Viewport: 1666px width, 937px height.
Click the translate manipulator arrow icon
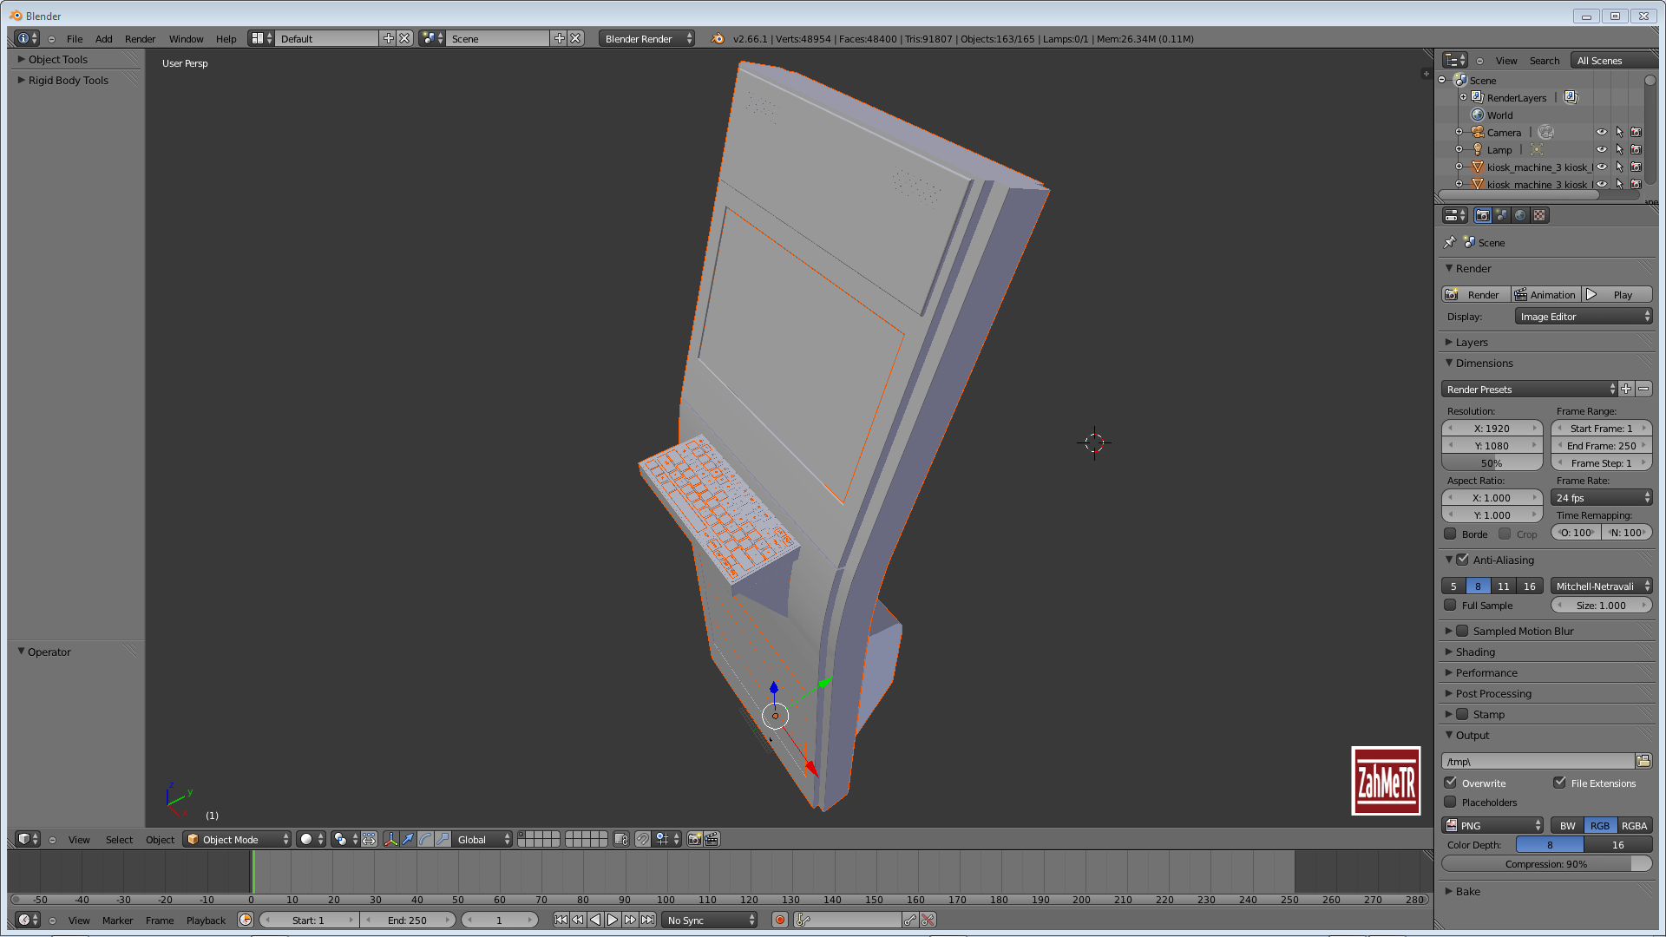pyautogui.click(x=408, y=839)
